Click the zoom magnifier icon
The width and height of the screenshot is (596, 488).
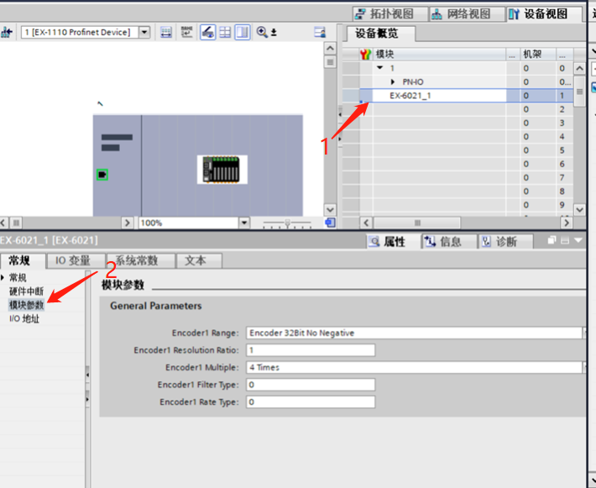(x=262, y=32)
